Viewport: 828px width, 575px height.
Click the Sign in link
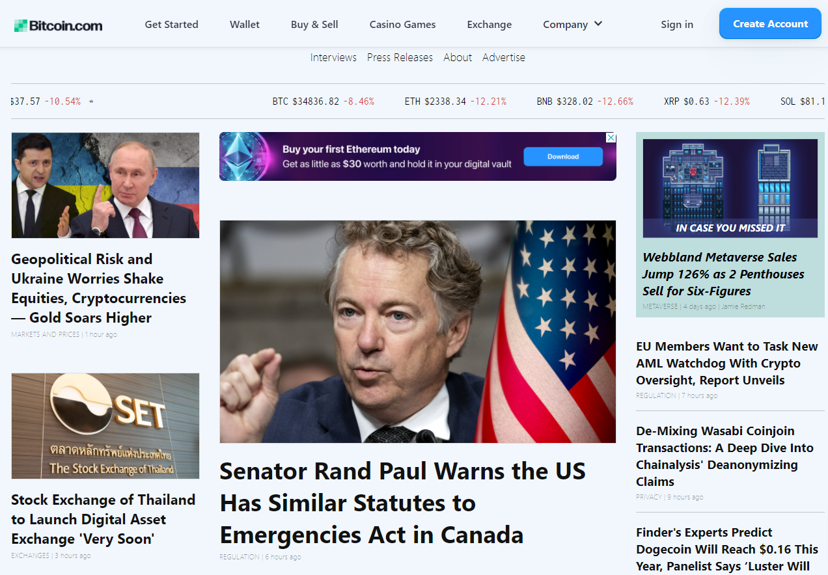point(677,24)
